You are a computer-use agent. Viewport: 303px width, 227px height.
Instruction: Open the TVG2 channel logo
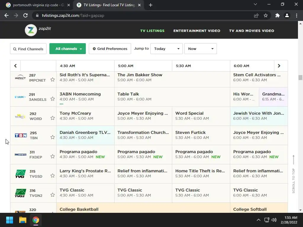click(x=20, y=193)
